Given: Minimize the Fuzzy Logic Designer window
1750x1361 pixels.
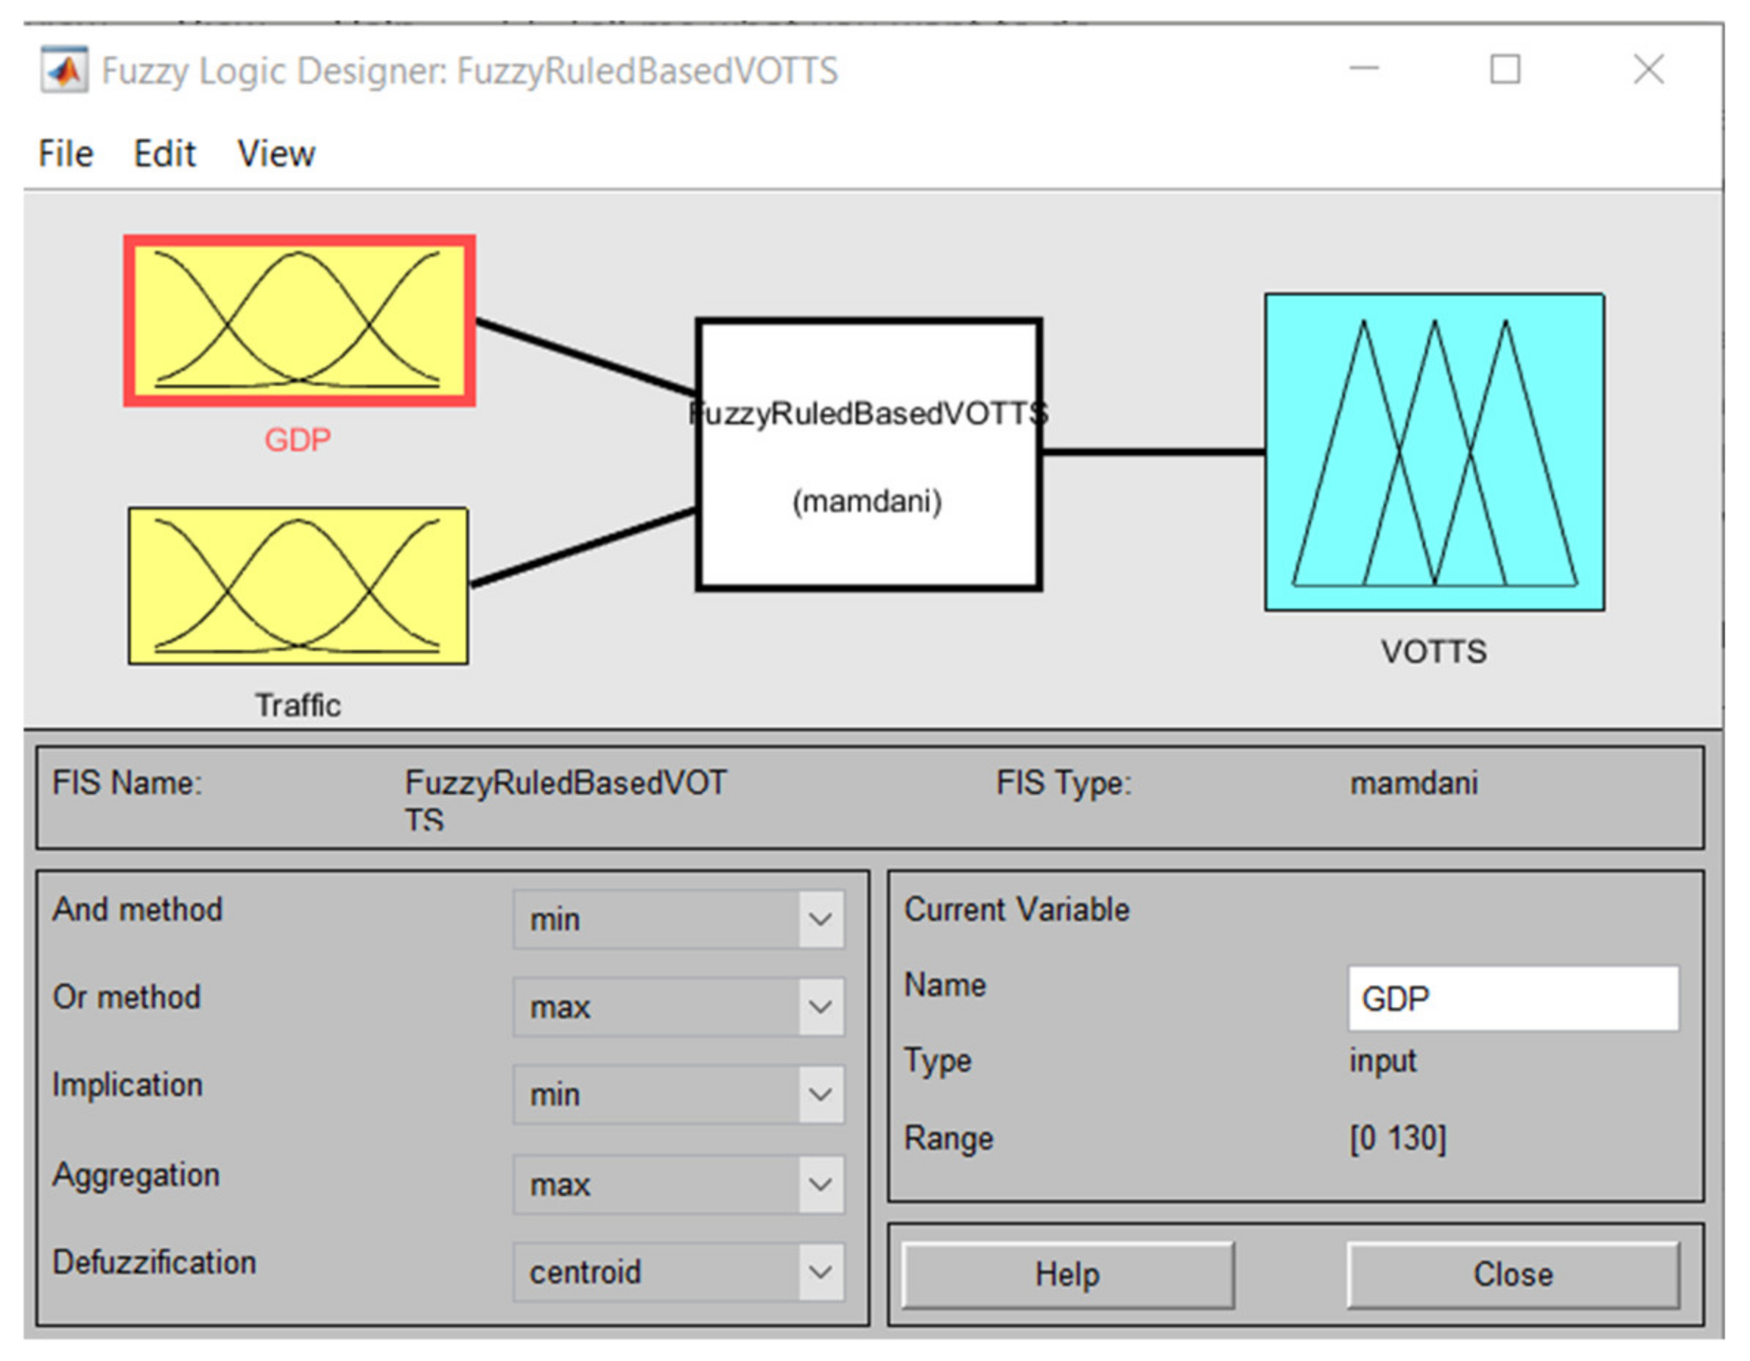Looking at the screenshot, I should [x=1364, y=70].
